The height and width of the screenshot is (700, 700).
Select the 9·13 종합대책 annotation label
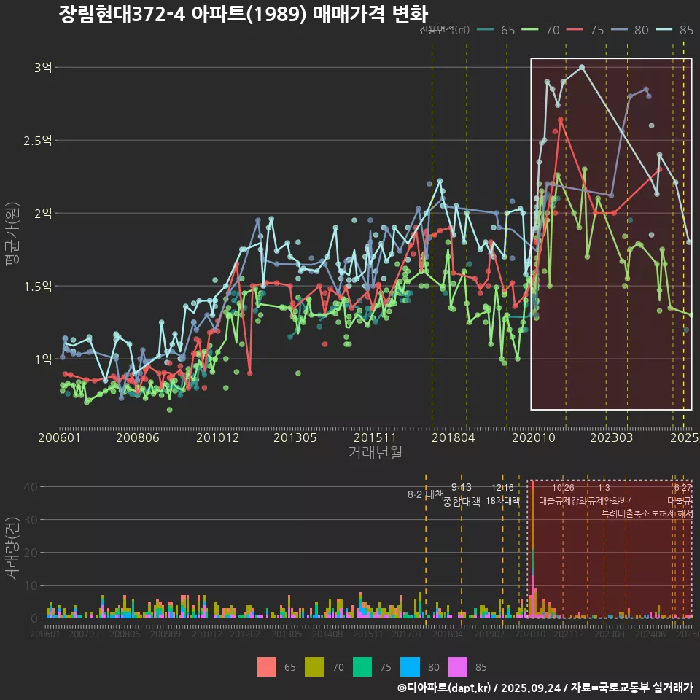[461, 494]
